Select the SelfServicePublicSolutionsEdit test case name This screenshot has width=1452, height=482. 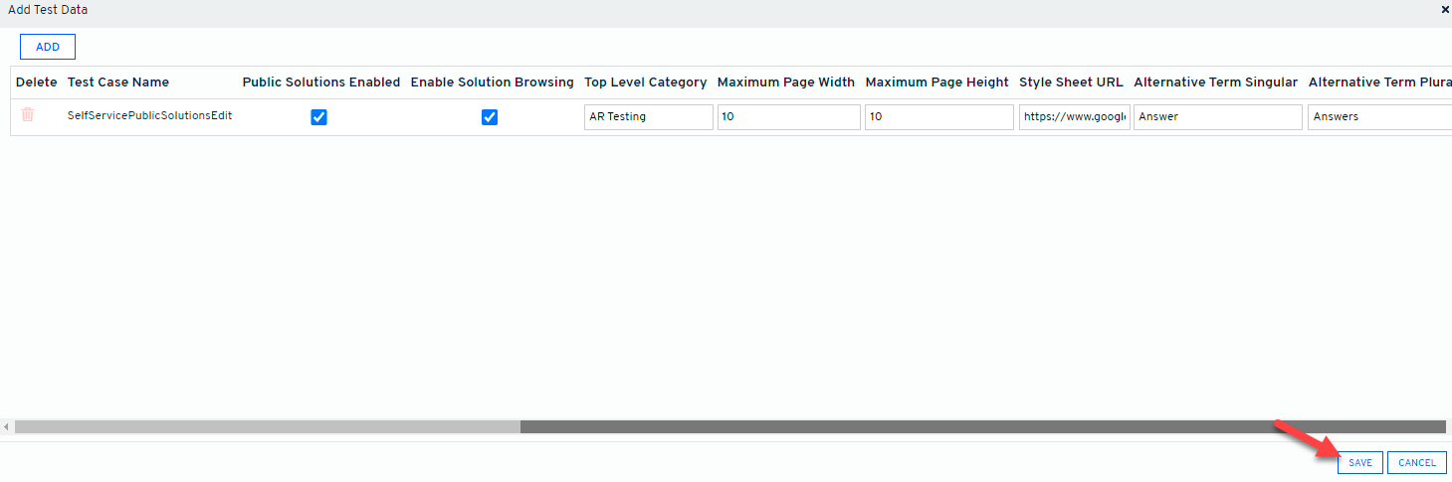pyautogui.click(x=149, y=115)
